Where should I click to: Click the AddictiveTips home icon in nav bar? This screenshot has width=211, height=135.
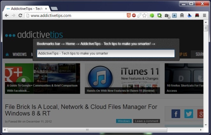7,54
